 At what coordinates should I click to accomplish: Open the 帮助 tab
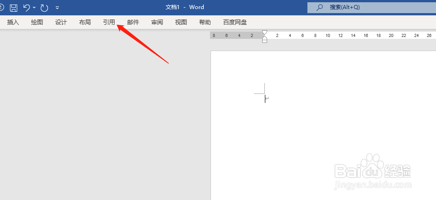tap(205, 23)
